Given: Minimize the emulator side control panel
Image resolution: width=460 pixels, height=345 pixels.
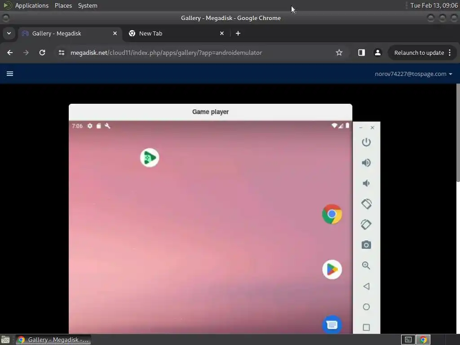Looking at the screenshot, I should 361,128.
